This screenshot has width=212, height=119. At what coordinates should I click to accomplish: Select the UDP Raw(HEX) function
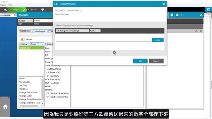52,83
